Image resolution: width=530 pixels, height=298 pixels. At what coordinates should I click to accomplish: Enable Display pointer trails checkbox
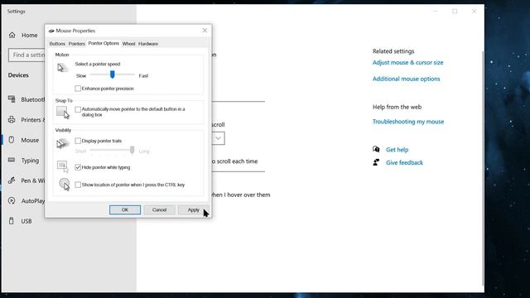(78, 141)
